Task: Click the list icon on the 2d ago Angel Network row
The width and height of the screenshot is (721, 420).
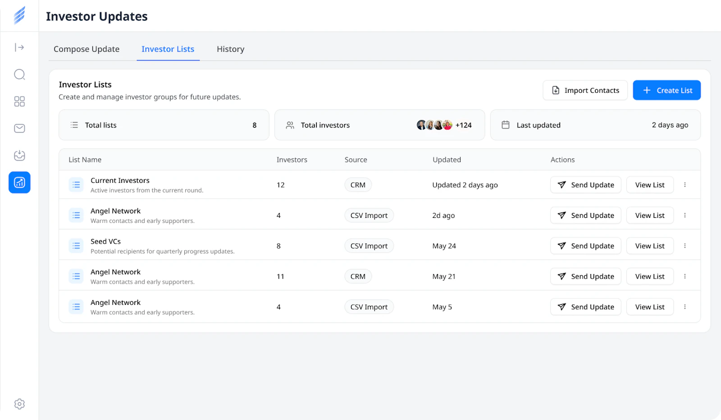Action: click(76, 216)
